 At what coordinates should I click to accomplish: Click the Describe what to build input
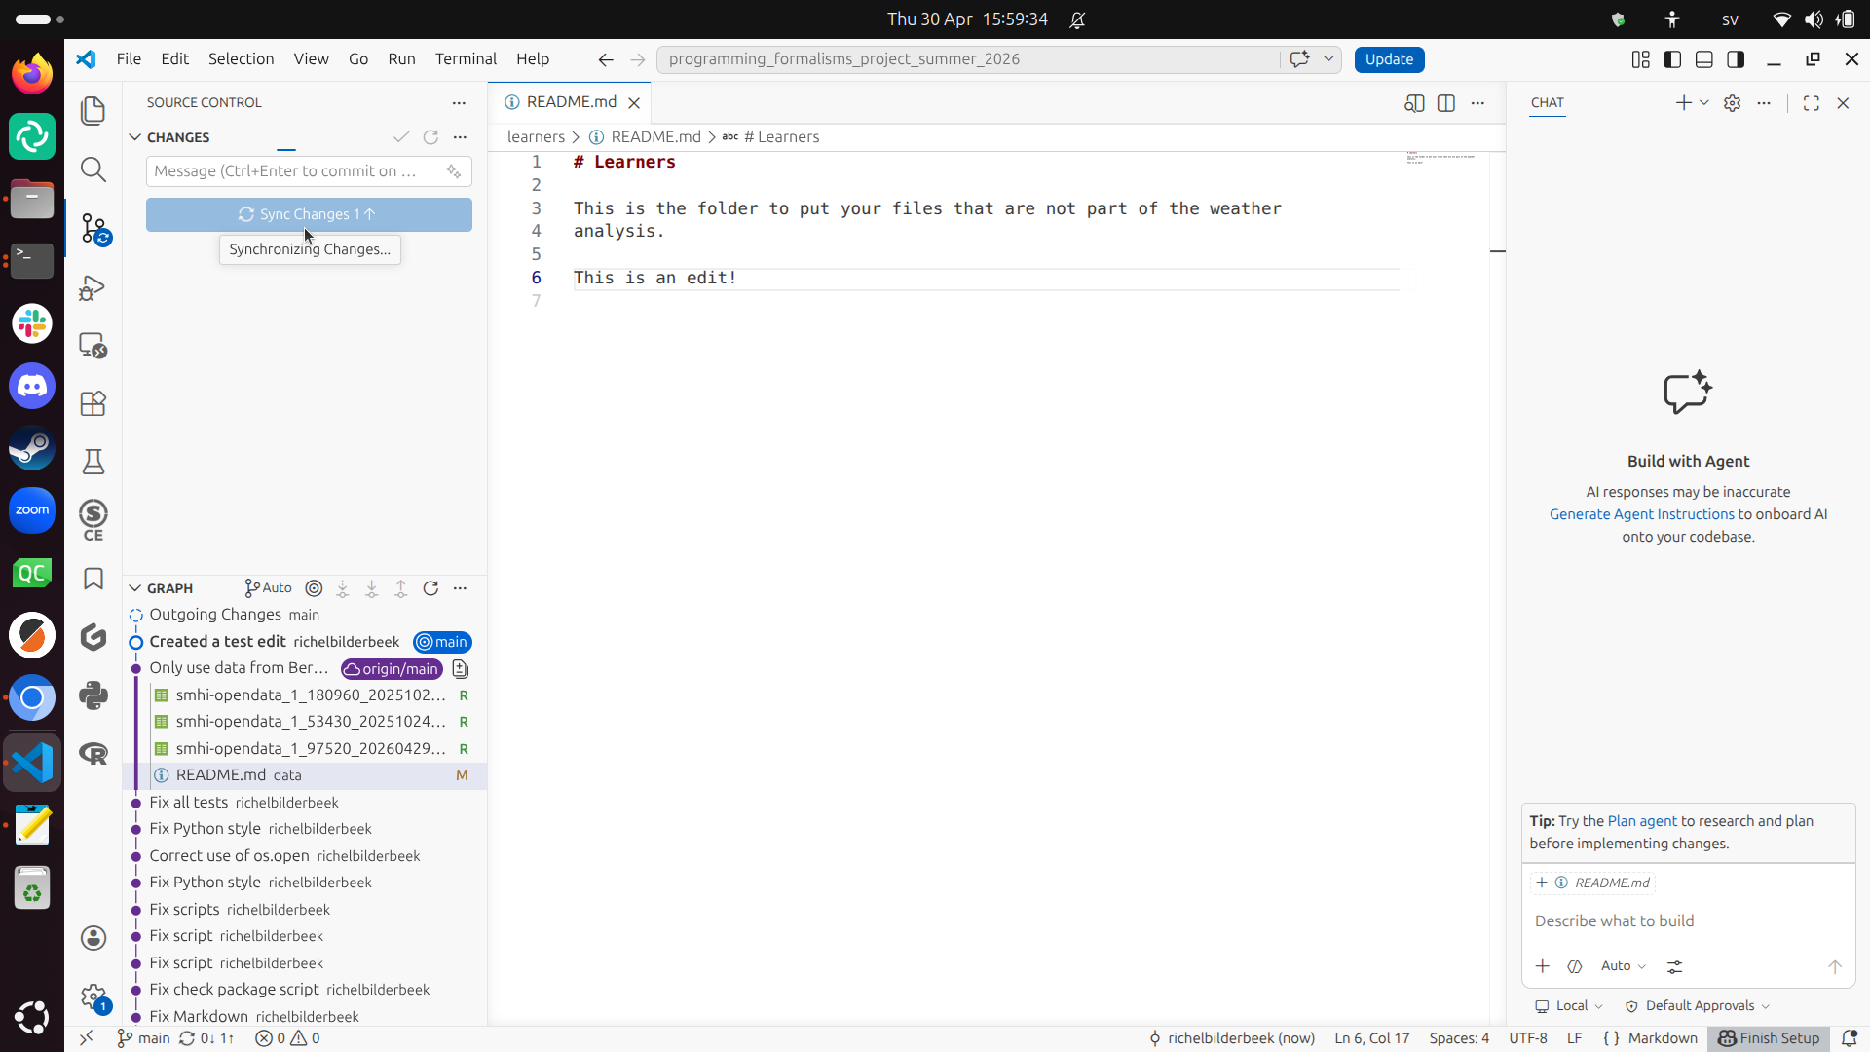(x=1688, y=921)
